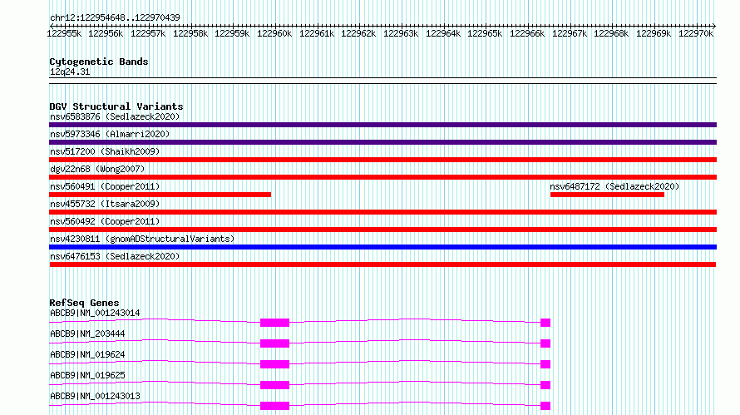Select the large exon of ABCB9|NM_203444
The image size is (740, 415).
click(274, 343)
